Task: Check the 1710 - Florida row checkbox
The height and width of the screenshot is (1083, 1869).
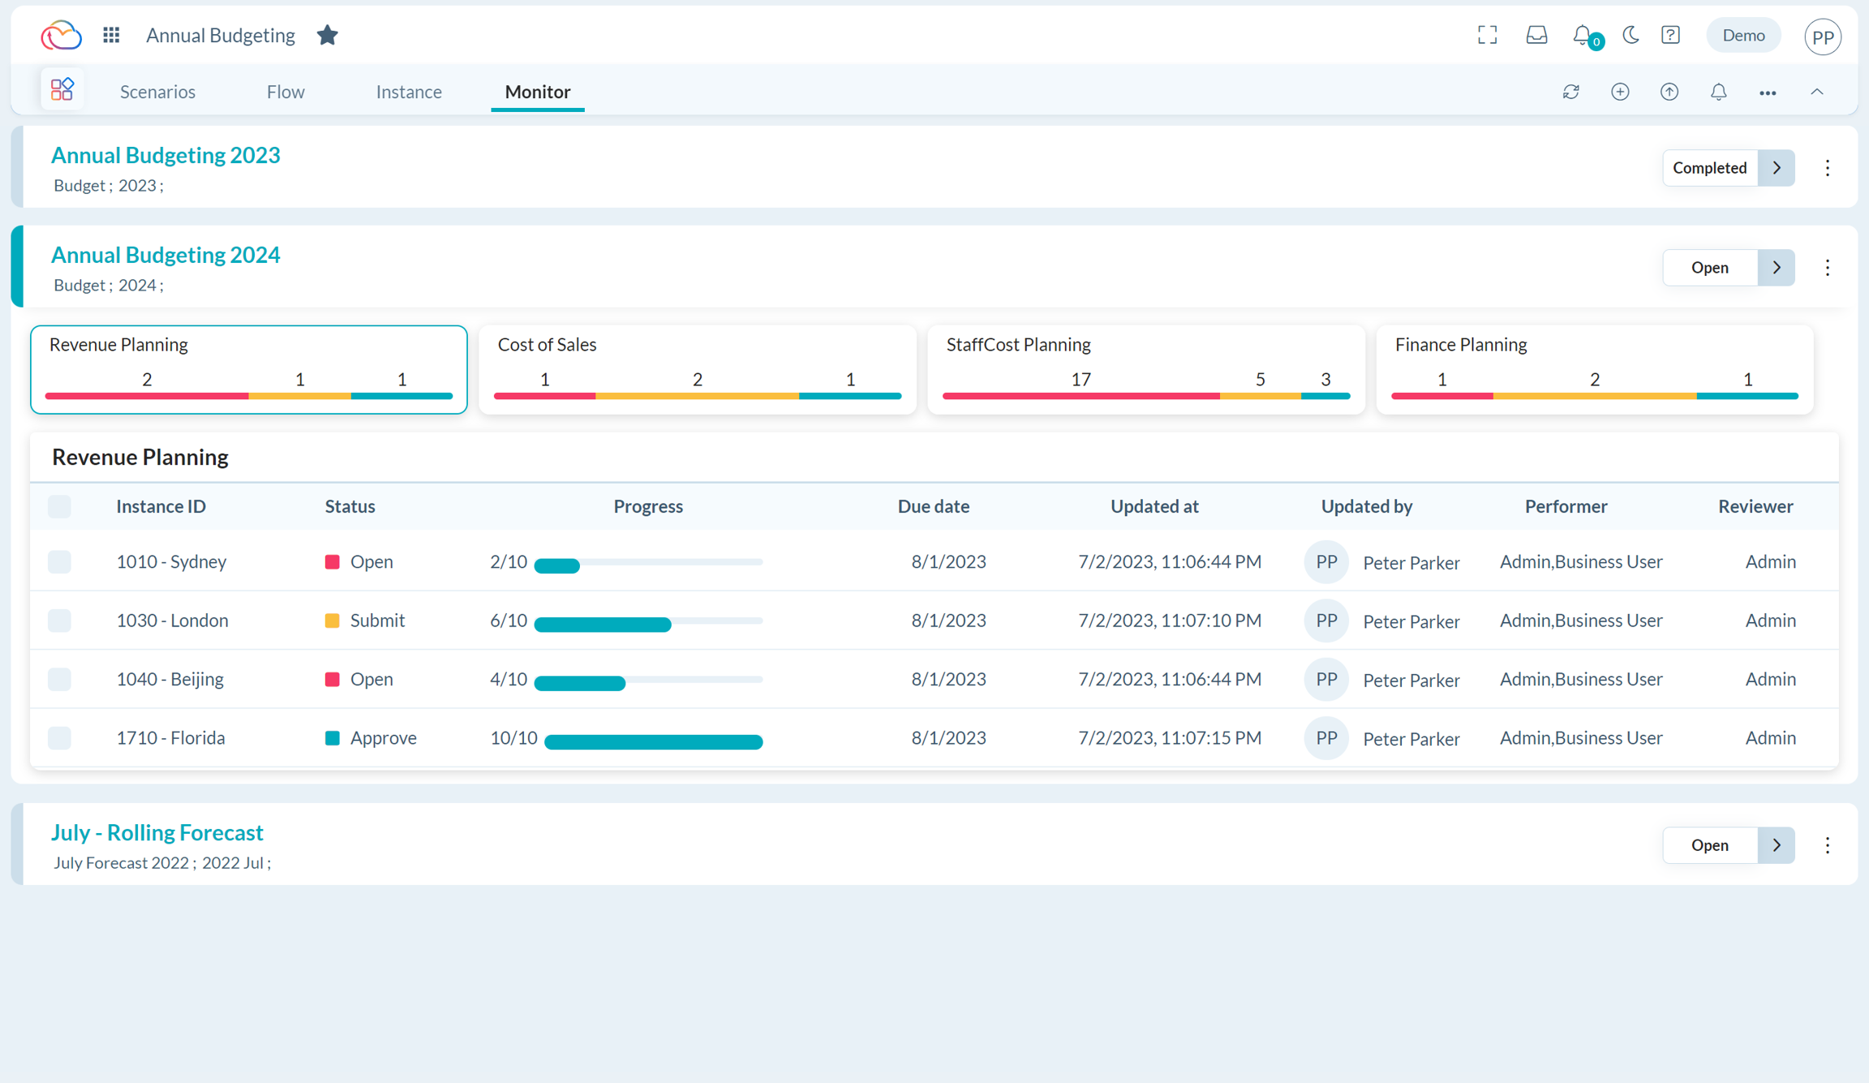Action: 59,737
